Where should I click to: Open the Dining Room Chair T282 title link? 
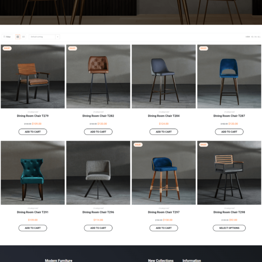tap(98, 116)
